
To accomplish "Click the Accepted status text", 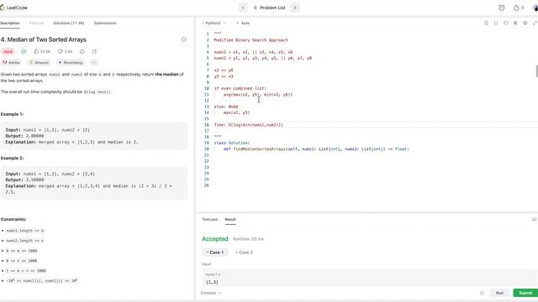I will tap(215, 239).
